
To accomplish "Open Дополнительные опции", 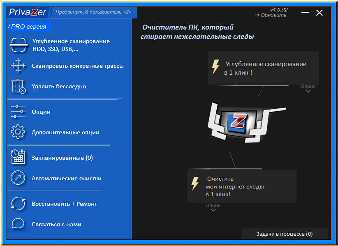I will pyautogui.click(x=65, y=132).
